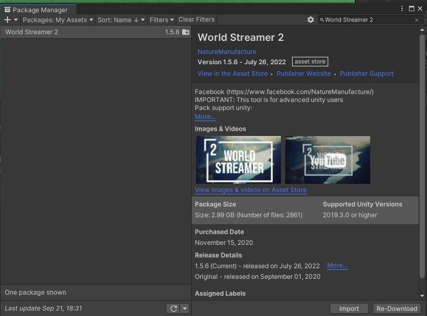427x316 pixels.
Task: Maximize the Package Manager window
Action: click(412, 8)
